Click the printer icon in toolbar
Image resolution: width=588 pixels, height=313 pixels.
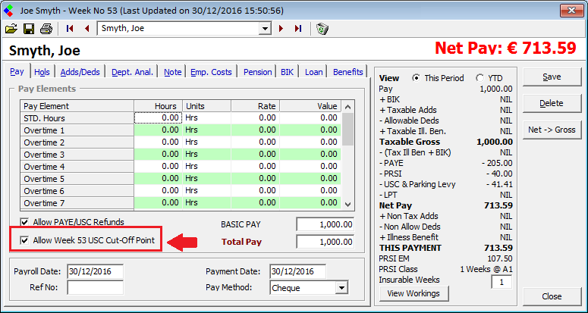(x=46, y=29)
